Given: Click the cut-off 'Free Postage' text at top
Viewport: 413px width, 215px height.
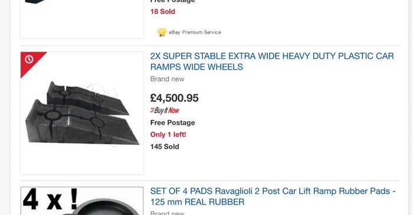Looking at the screenshot, I should 172,1.
